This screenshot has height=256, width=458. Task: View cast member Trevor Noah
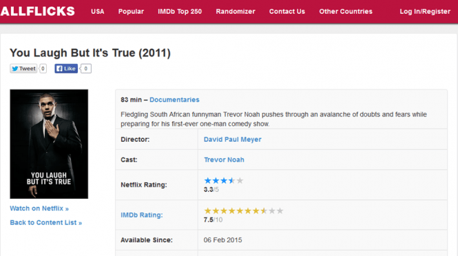pos(224,160)
